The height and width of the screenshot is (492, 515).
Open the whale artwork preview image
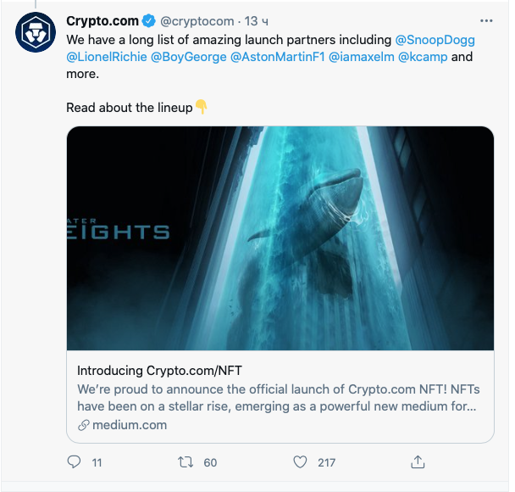pos(280,238)
